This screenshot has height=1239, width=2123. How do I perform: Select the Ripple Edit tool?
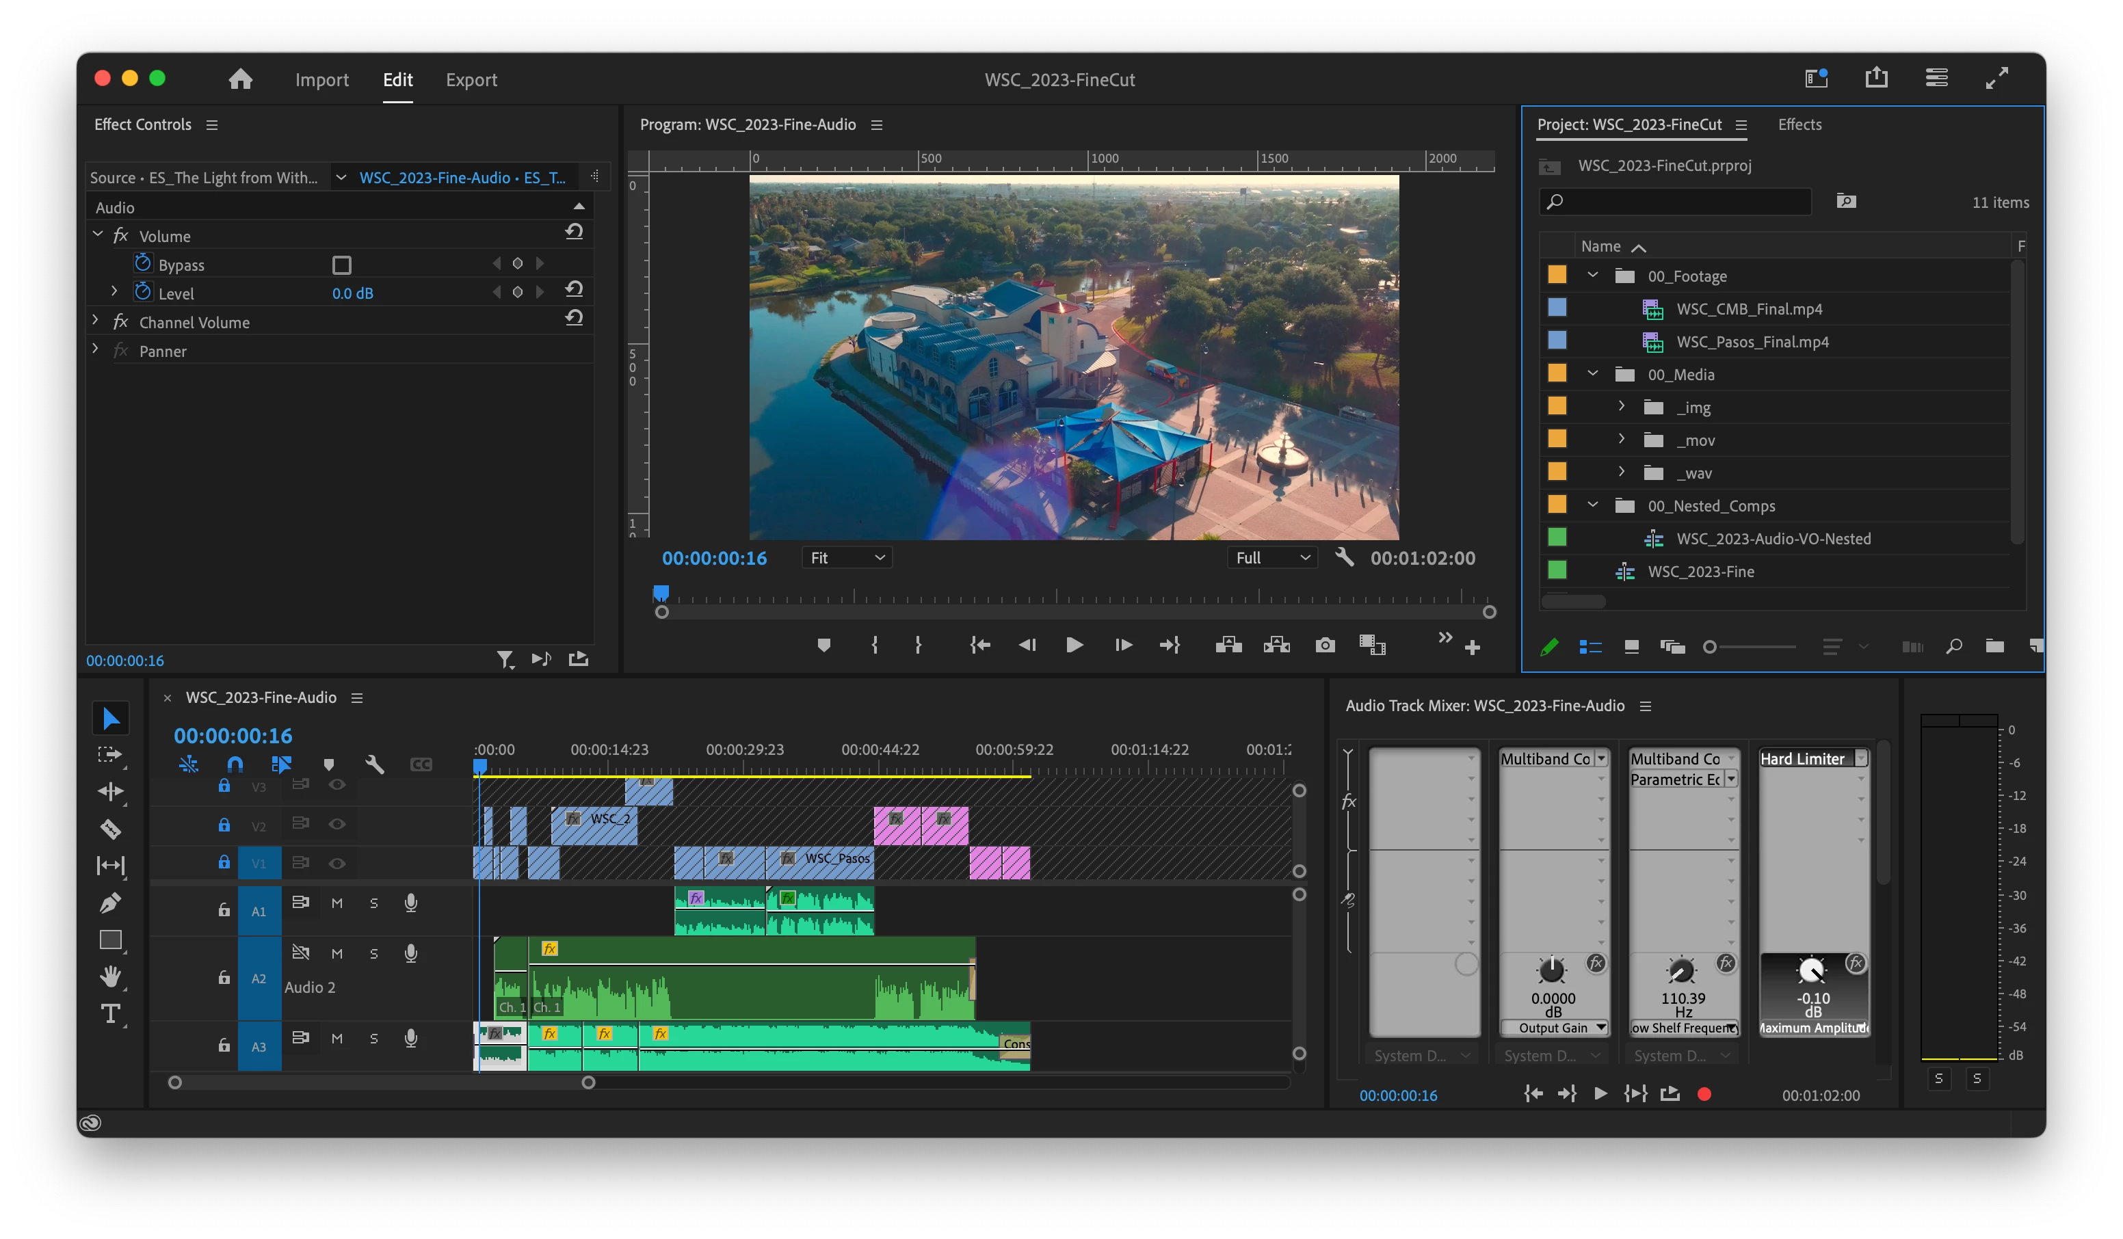point(110,791)
